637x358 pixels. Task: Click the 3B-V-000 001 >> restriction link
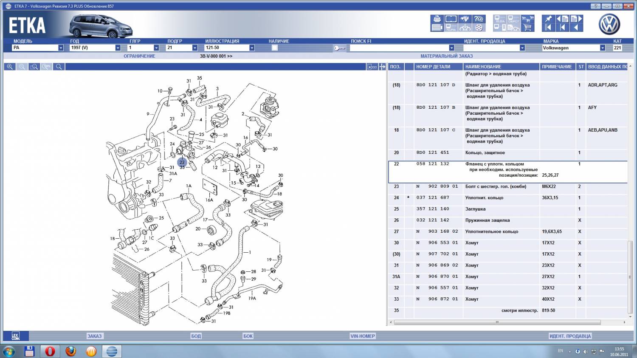tap(216, 56)
